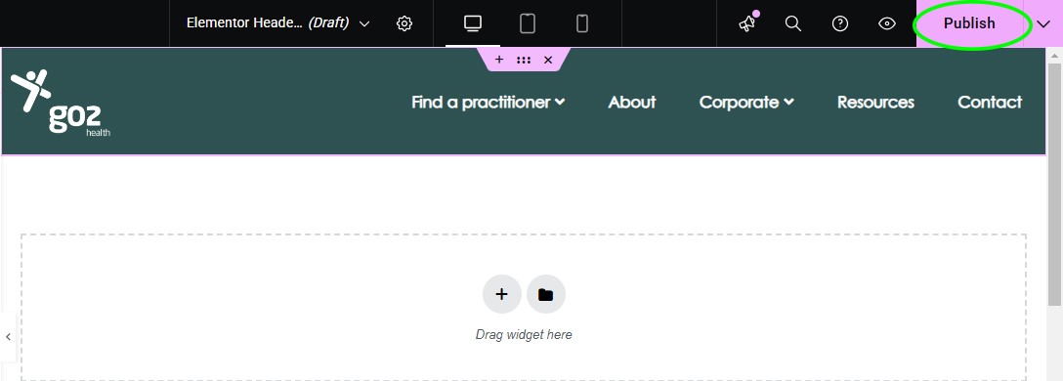Open the Finder search icon

click(793, 23)
